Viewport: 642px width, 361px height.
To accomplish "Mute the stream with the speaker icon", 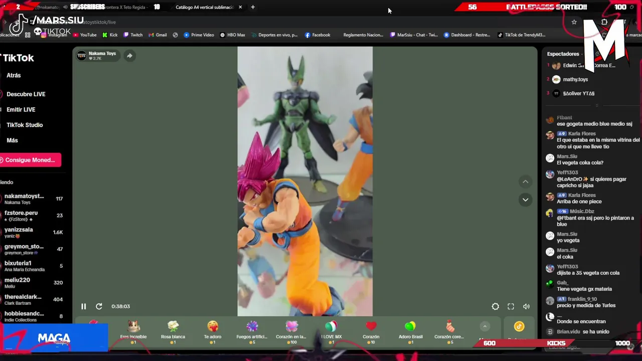I will (526, 306).
